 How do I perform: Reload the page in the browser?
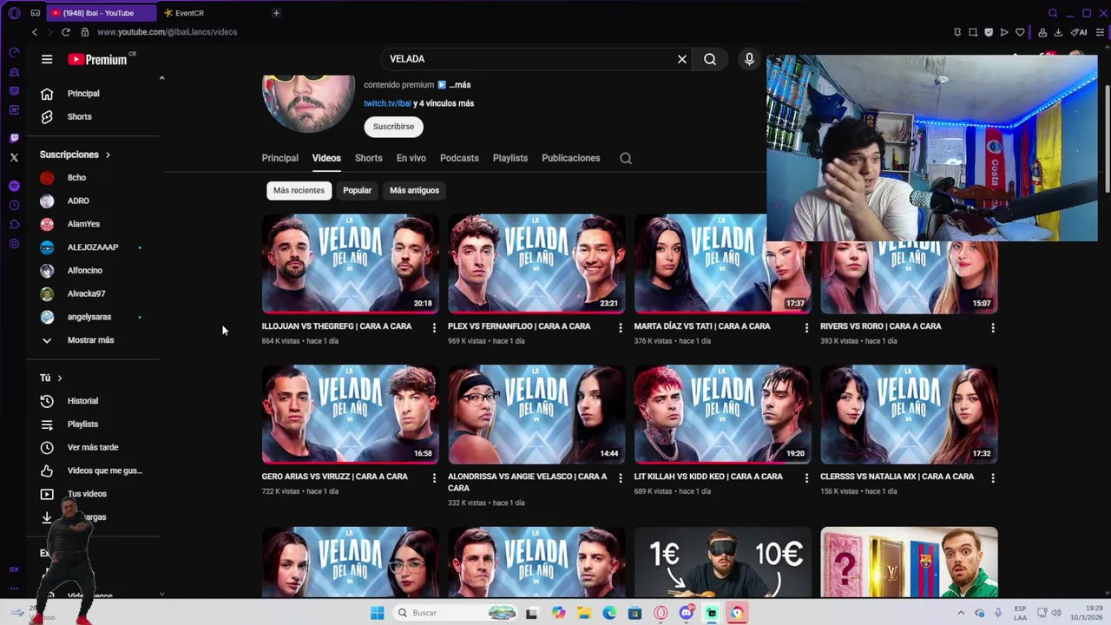click(65, 32)
